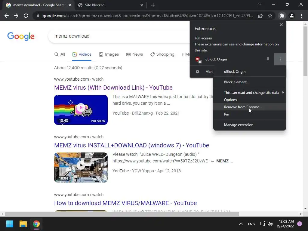Play the Nyan cat video thumbnail

point(81,110)
